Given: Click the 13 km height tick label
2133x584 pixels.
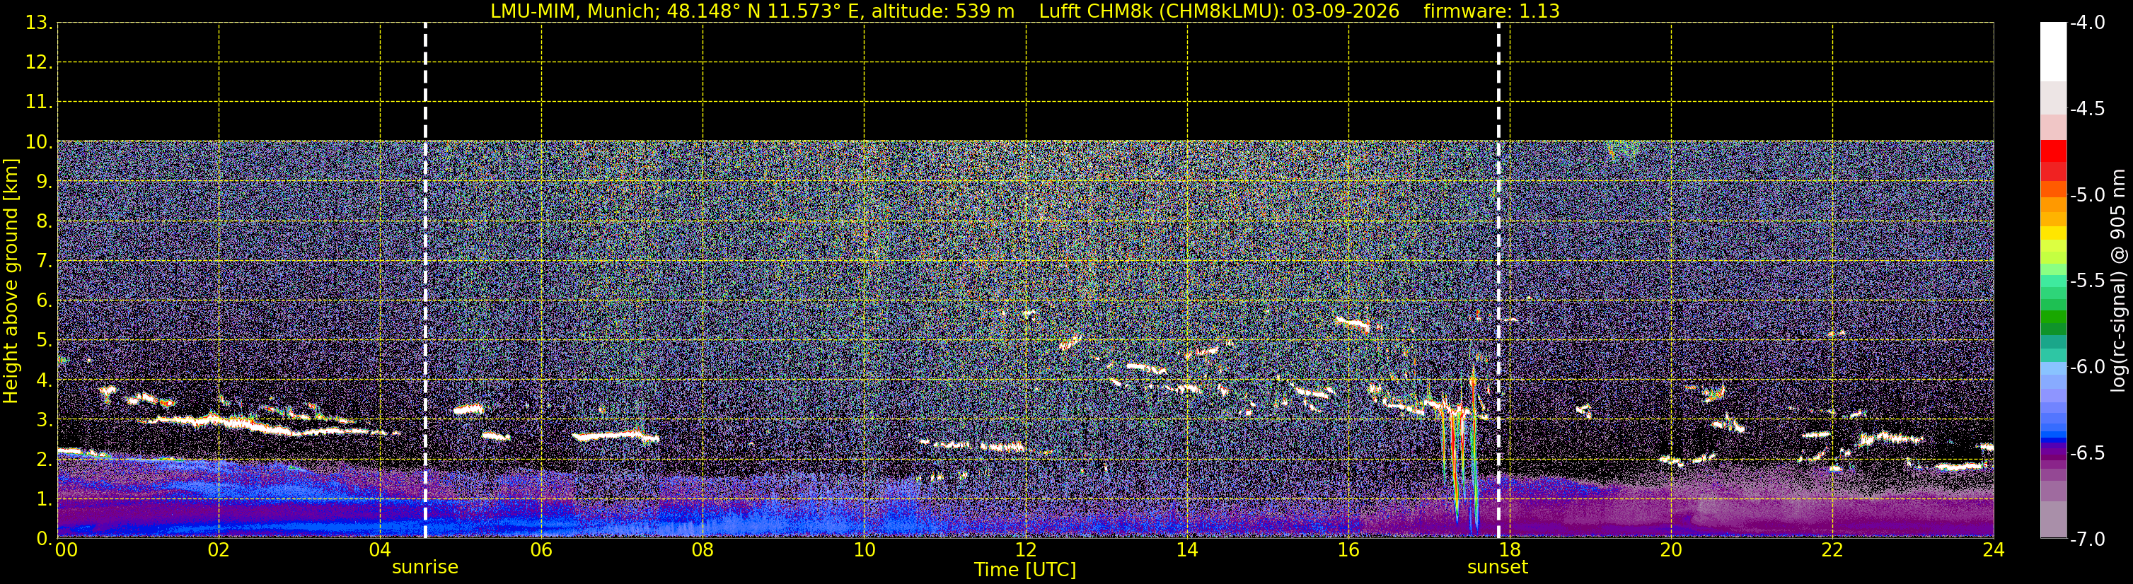Looking at the screenshot, I should tap(37, 23).
